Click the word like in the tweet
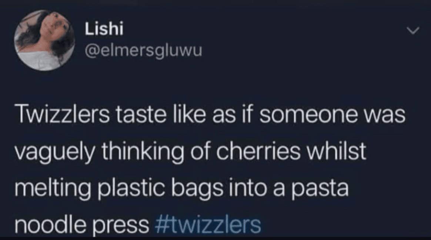 [x=190, y=114]
